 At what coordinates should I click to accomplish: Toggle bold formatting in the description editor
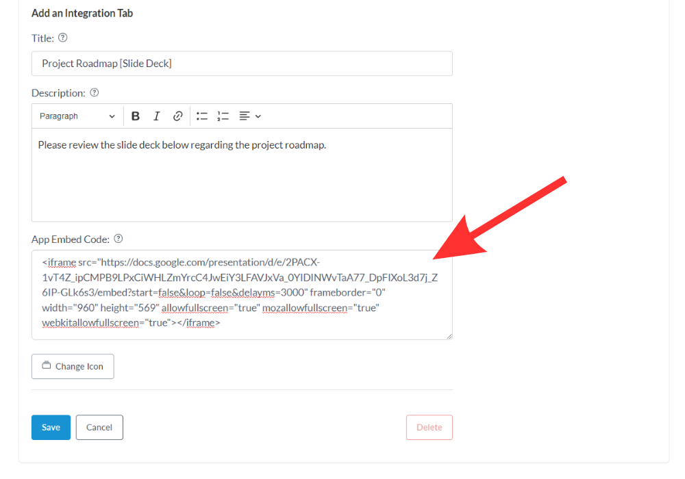136,116
